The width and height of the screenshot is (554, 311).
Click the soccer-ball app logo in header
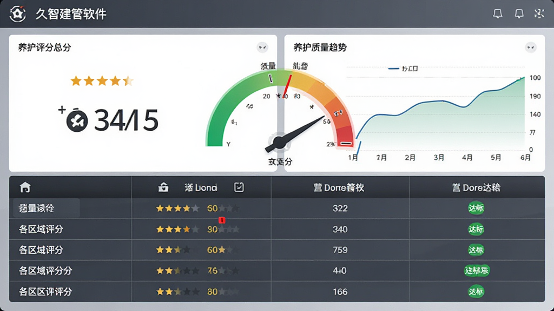(x=17, y=13)
